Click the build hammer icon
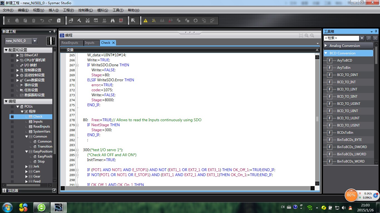The image size is (380, 213). [x=79, y=21]
